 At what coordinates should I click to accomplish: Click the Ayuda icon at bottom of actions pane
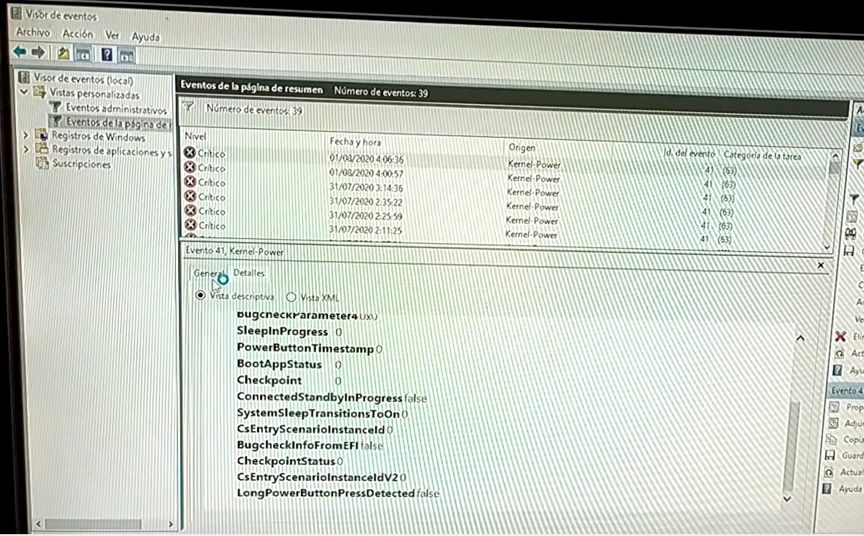coord(827,489)
